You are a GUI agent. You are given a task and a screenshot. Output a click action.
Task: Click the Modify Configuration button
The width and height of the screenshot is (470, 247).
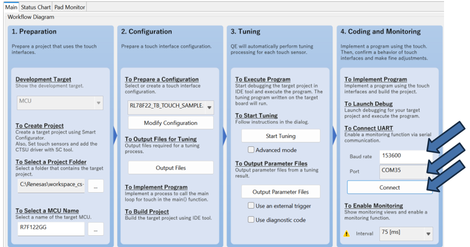[x=171, y=123]
